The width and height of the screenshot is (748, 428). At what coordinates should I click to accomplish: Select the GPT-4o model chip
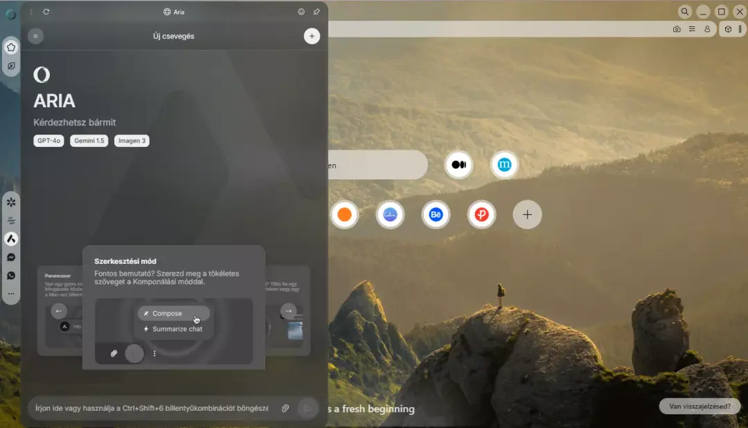[48, 141]
